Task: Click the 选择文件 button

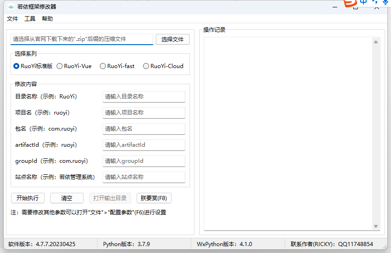Action: pos(172,40)
